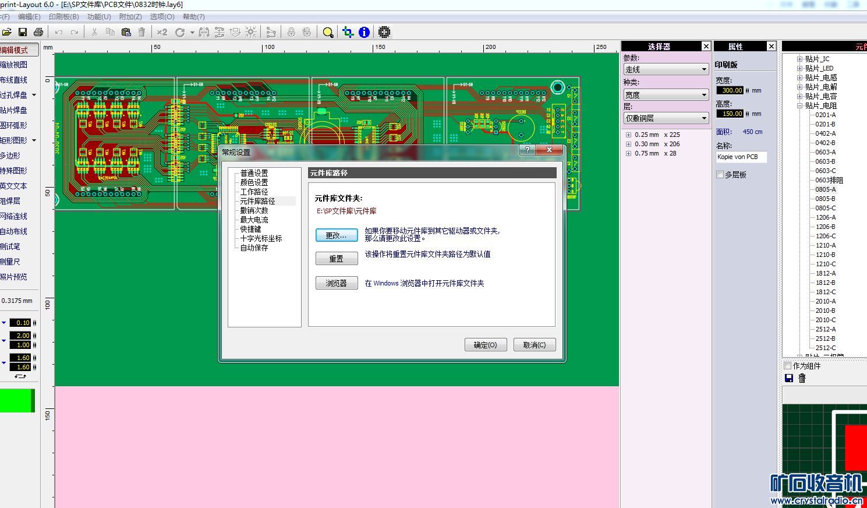This screenshot has width=867, height=508.
Task: Click the x2 duplicate toolbar icon
Action: [162, 32]
